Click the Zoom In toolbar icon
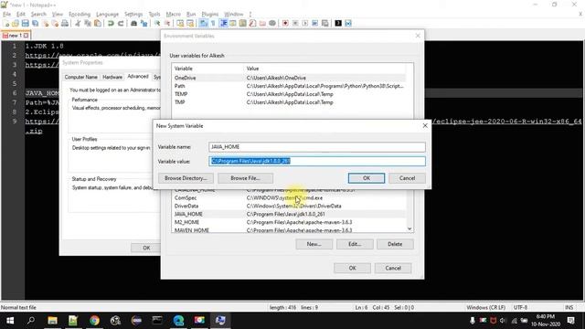The width and height of the screenshot is (585, 329). pos(157,23)
